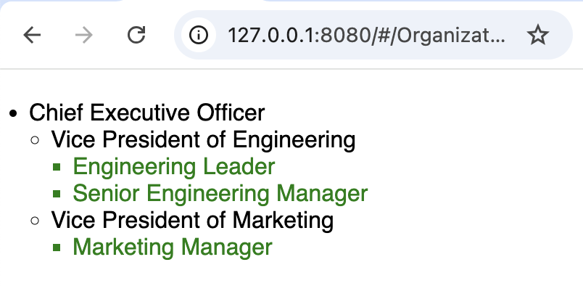
Task: Click Vice President of Engineering
Action: coord(203,139)
